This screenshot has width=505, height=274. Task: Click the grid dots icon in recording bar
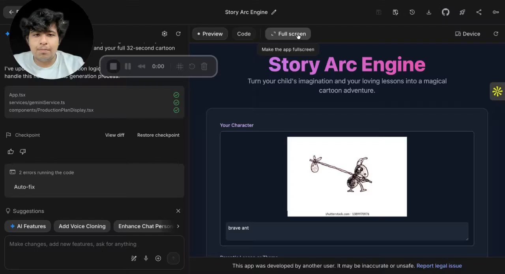(x=180, y=67)
